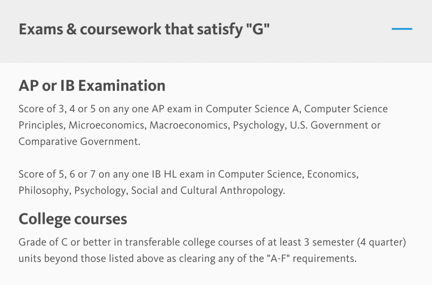The width and height of the screenshot is (432, 285).
Task: Select the 'AP or IB Examination' heading
Action: [x=92, y=85]
